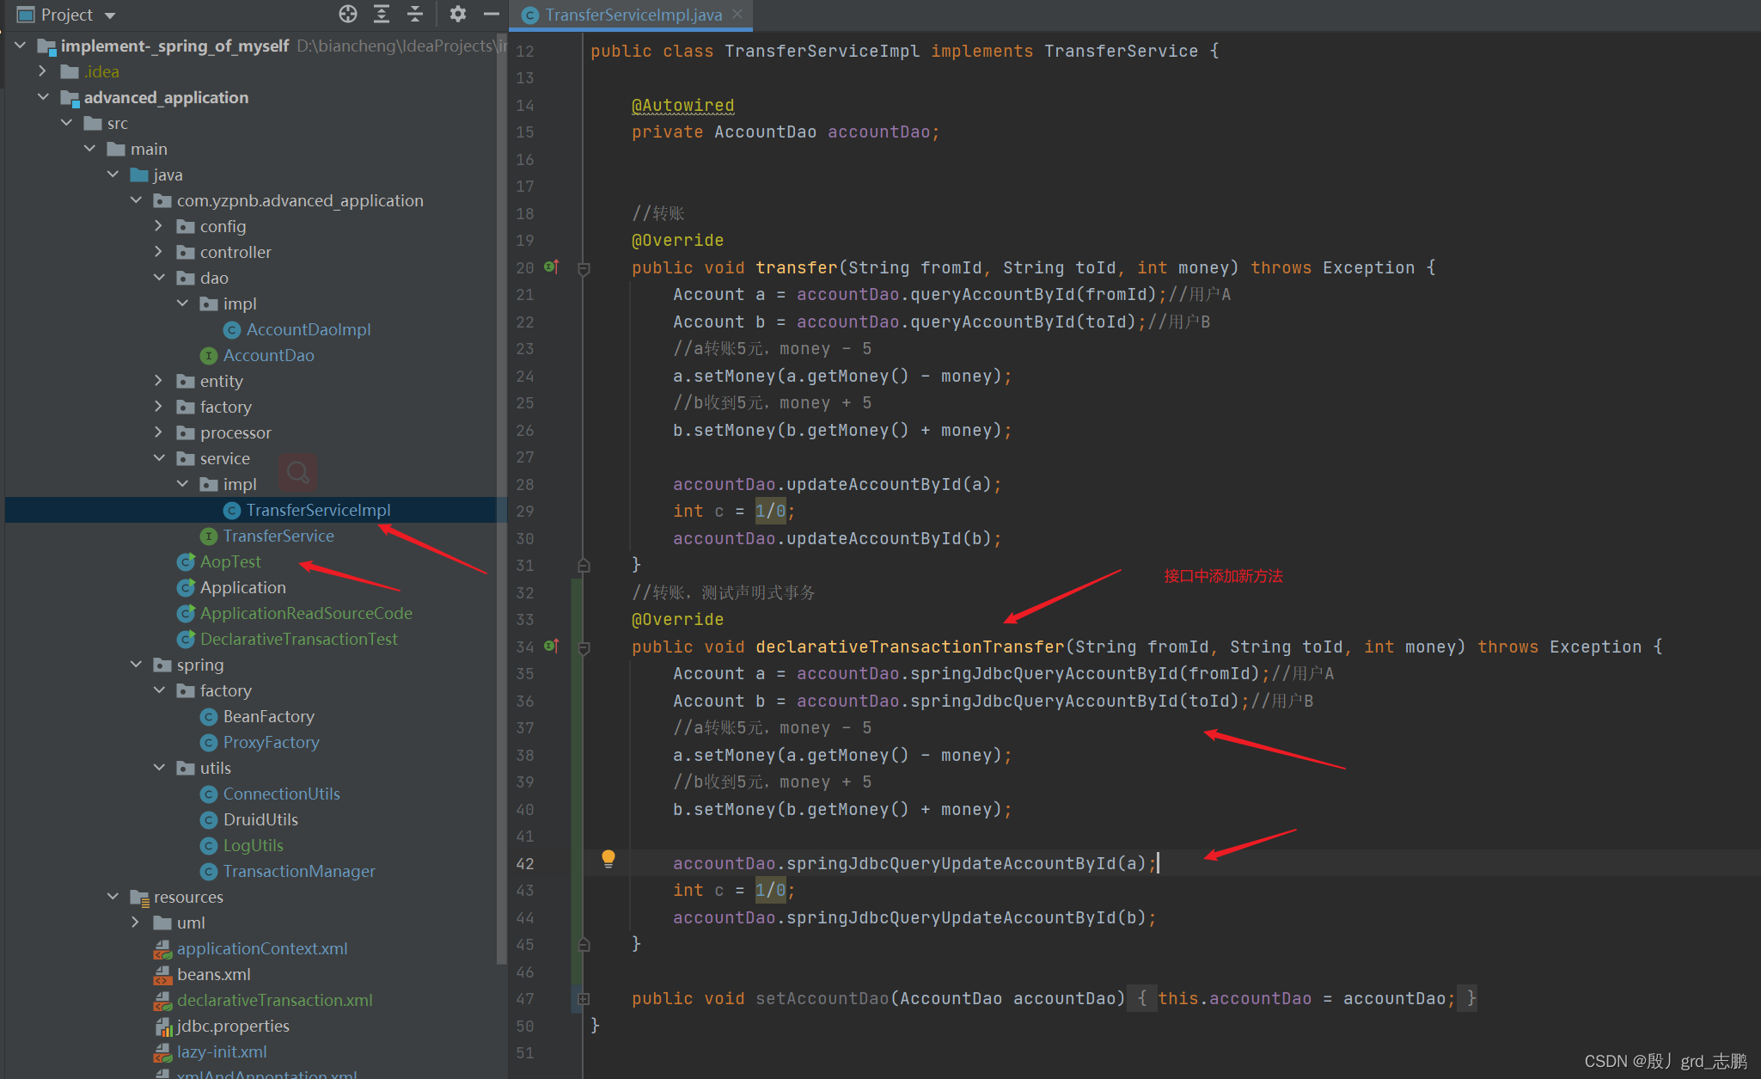The width and height of the screenshot is (1761, 1079).
Task: Toggle code fold at line 20 method
Action: pyautogui.click(x=584, y=269)
